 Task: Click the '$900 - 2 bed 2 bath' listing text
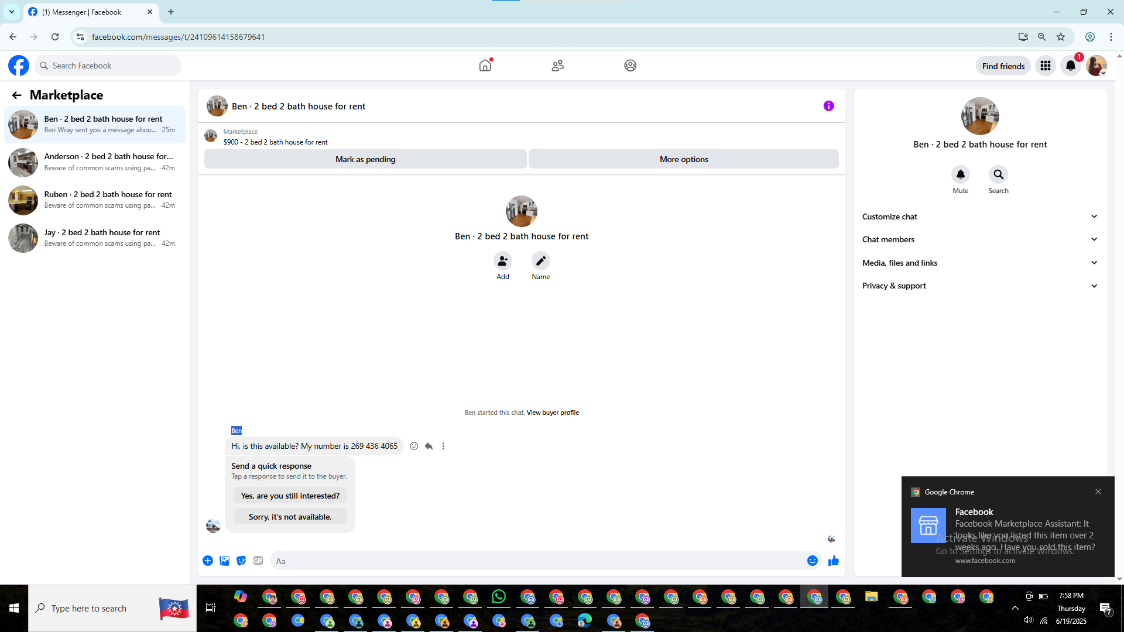click(x=275, y=142)
